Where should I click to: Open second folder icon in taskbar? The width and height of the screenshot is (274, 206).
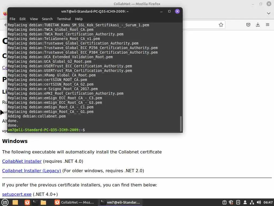[43, 202]
